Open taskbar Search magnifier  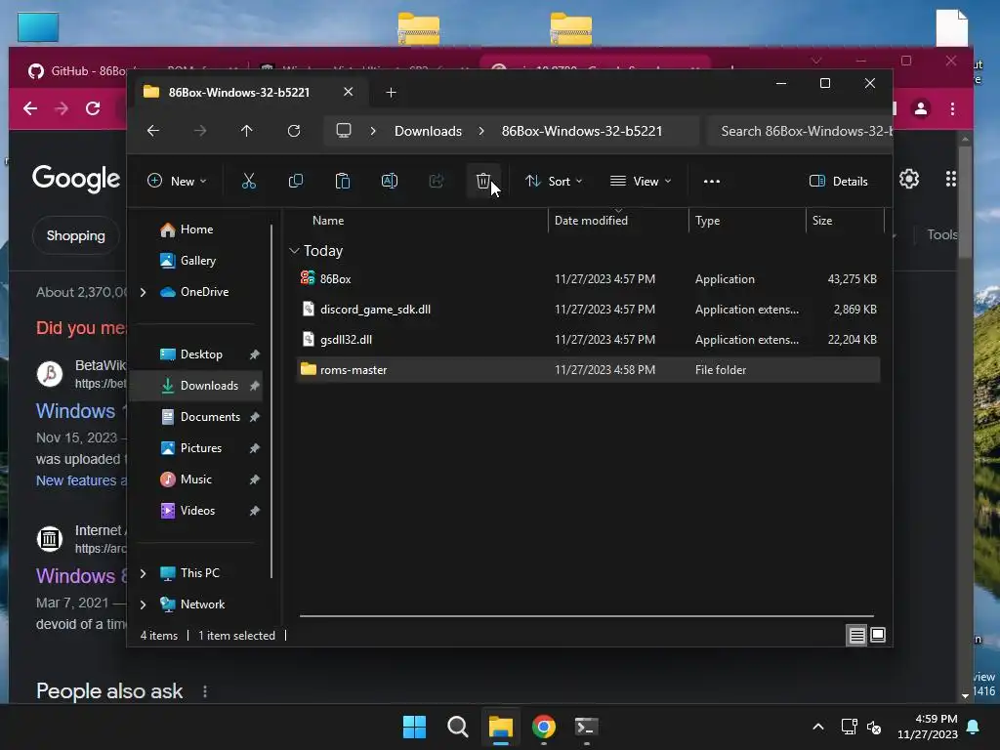coord(457,727)
